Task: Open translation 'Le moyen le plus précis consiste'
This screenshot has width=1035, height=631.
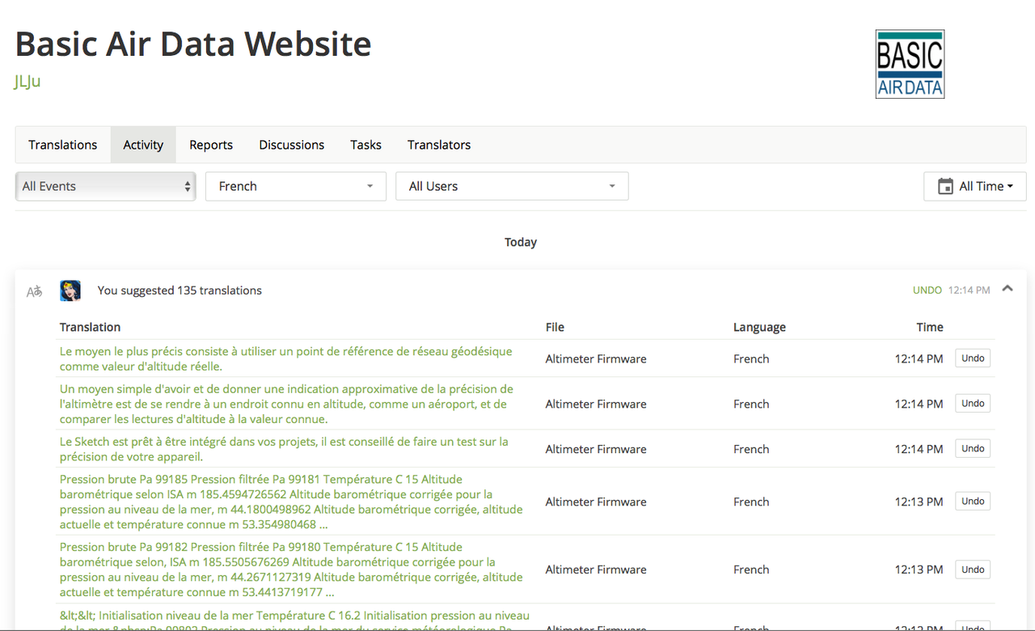Action: [x=286, y=358]
